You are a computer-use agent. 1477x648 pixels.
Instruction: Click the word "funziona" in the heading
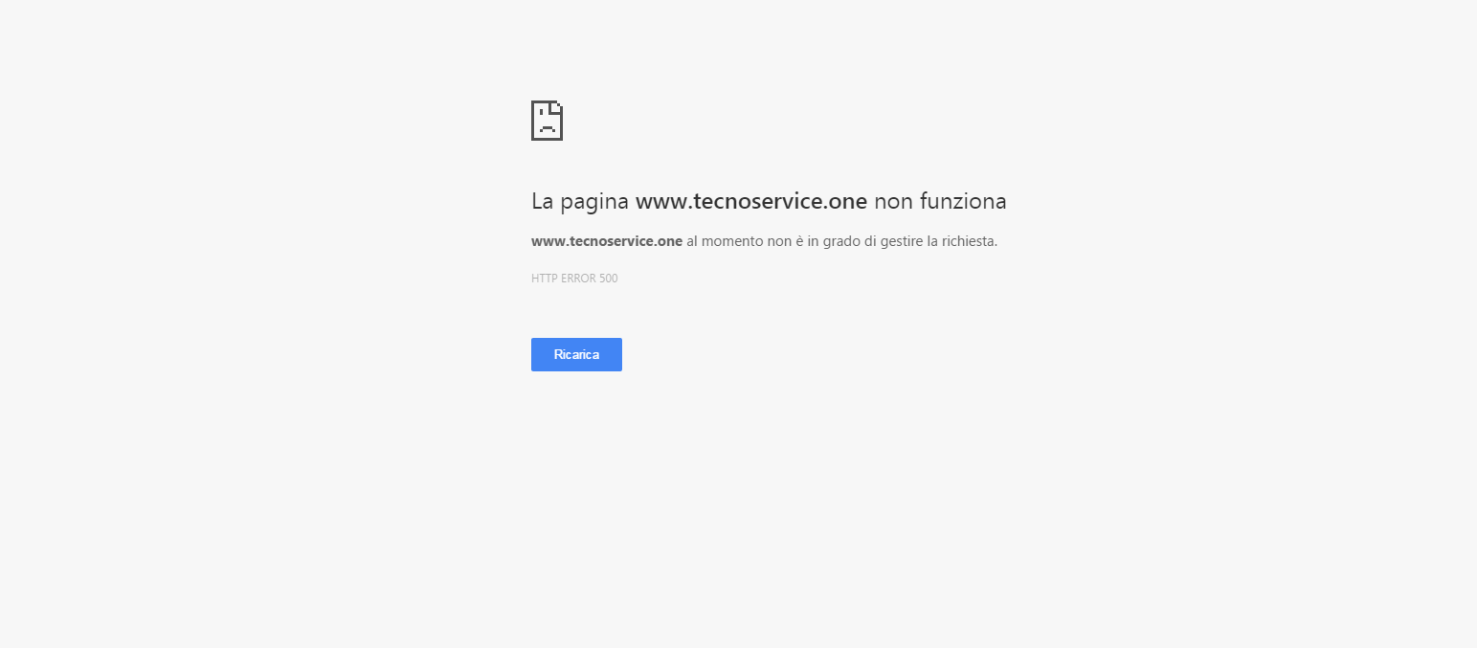963,201
